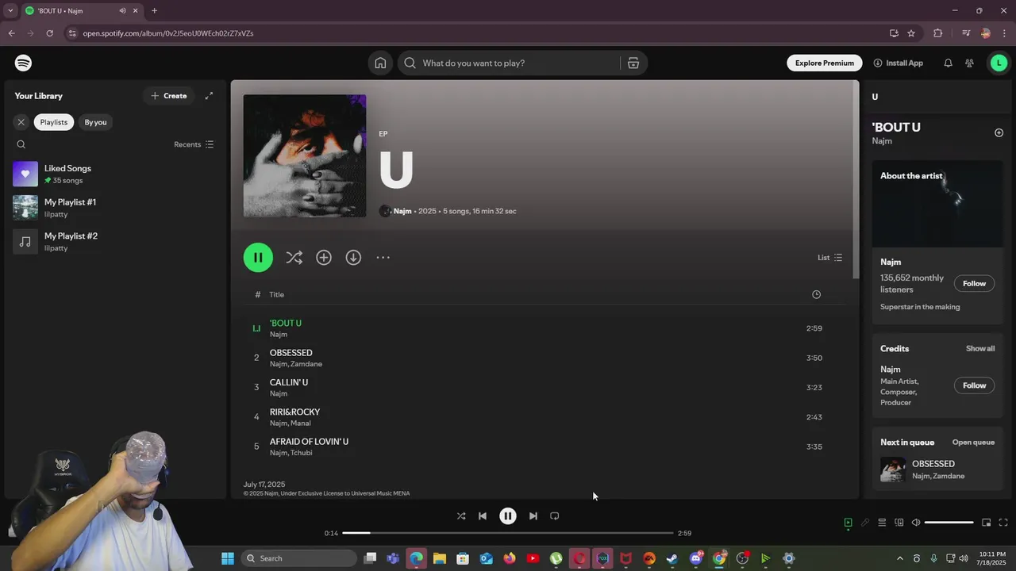Screen dimensions: 1016x571
Task: Open the Miniplayer
Action: [x=986, y=523]
